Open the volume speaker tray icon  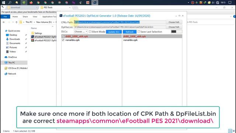point(213,3)
